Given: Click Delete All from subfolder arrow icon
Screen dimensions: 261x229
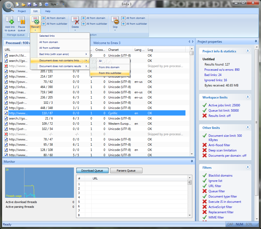Looking at the screenshot, I should (84, 24).
